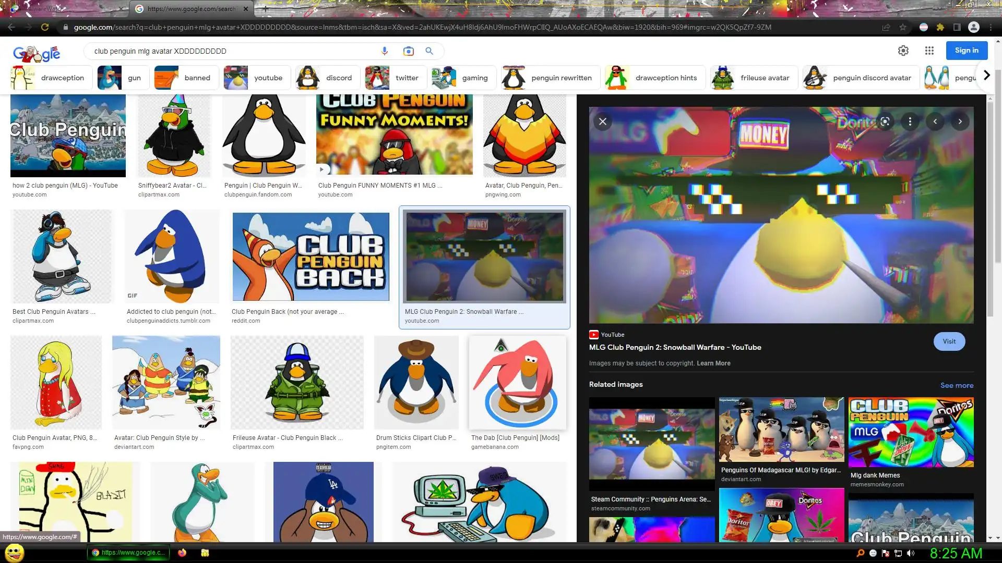Image resolution: width=1002 pixels, height=563 pixels.
Task: Click the magnifier search button
Action: pos(429,51)
